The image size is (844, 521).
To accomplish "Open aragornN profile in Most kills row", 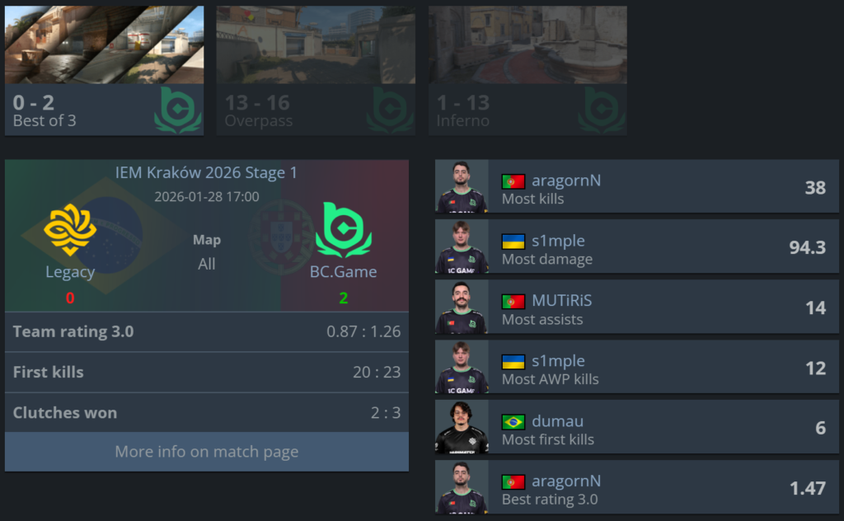I will coord(565,181).
